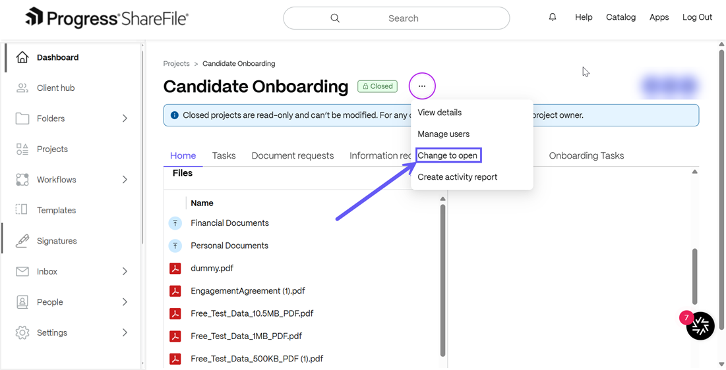Expand the Settings sidebar chevron
Viewport: 726px width, 370px height.
coord(125,332)
